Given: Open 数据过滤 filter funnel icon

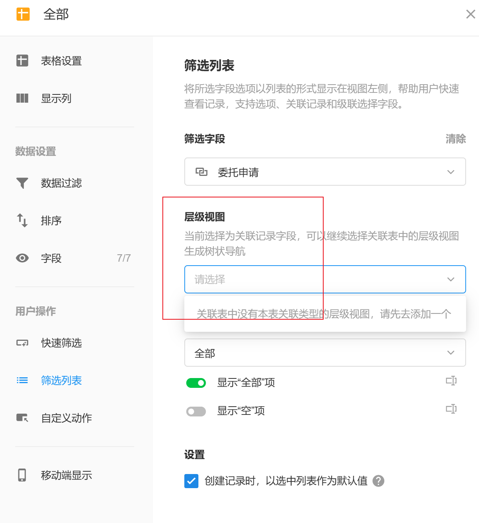Looking at the screenshot, I should (x=22, y=183).
